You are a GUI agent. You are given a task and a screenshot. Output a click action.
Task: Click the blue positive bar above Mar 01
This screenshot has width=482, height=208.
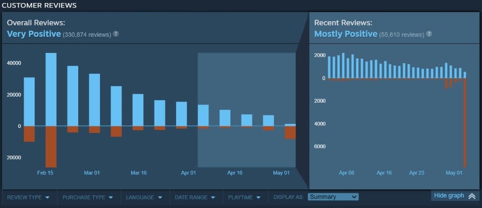coord(94,100)
